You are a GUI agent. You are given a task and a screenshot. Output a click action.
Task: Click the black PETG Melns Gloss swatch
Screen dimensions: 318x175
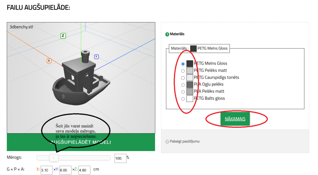click(190, 64)
